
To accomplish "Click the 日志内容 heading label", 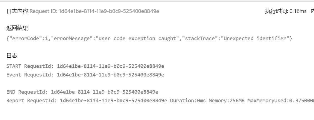I will pos(17,11).
